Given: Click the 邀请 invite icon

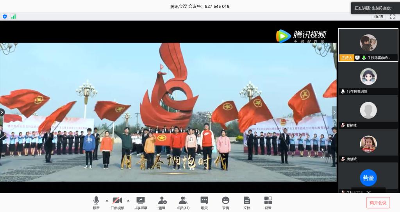Looking at the screenshot, I should [162, 203].
